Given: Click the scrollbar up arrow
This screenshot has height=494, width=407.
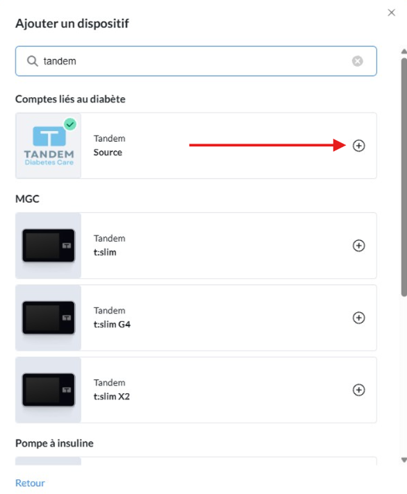Looking at the screenshot, I should (x=404, y=51).
